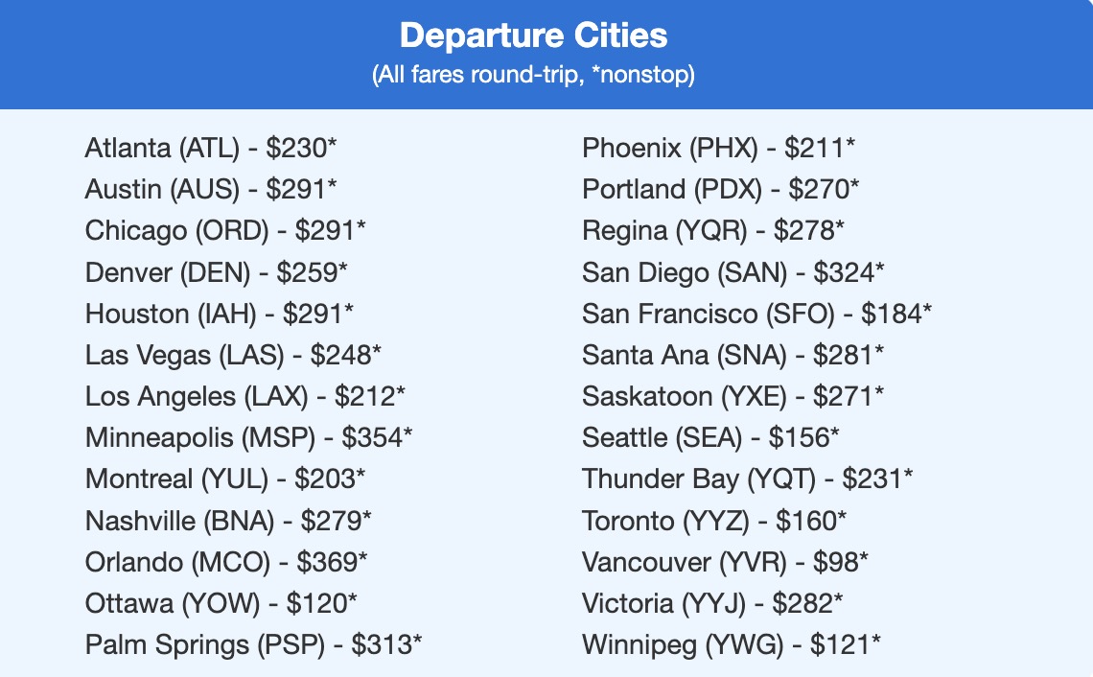Open the Toronto (YYZ) $160 fare
1093x677 pixels.
(714, 520)
